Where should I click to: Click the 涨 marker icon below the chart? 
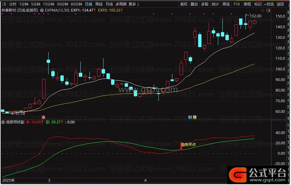[x=43, y=117]
